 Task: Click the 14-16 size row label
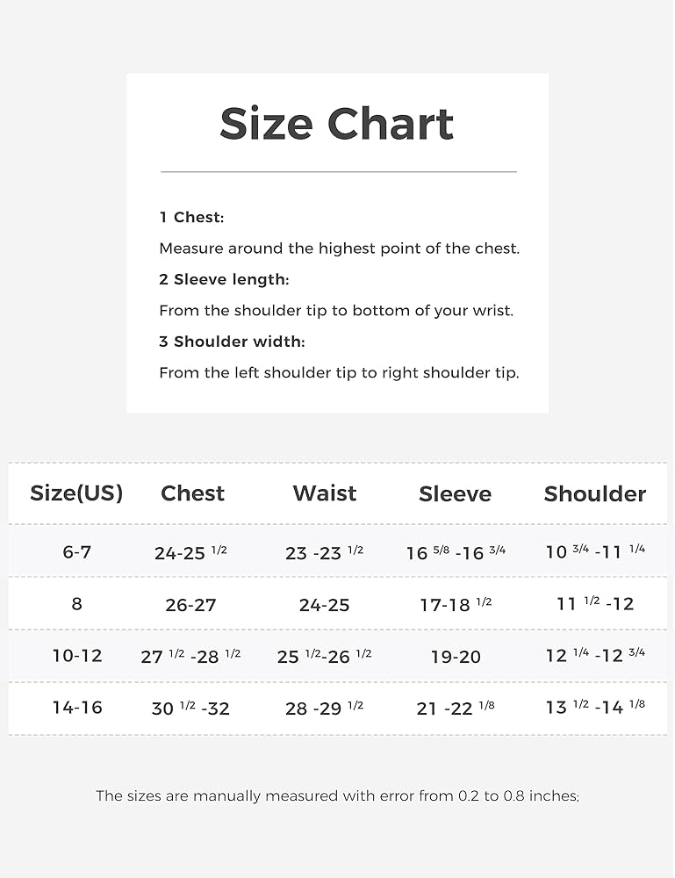click(76, 708)
